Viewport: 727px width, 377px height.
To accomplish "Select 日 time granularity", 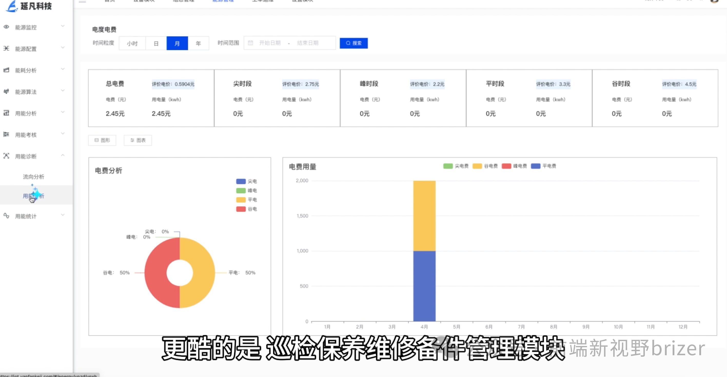I will (156, 43).
